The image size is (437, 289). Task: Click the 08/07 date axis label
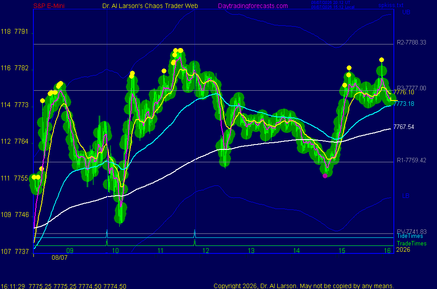pyautogui.click(x=59, y=257)
